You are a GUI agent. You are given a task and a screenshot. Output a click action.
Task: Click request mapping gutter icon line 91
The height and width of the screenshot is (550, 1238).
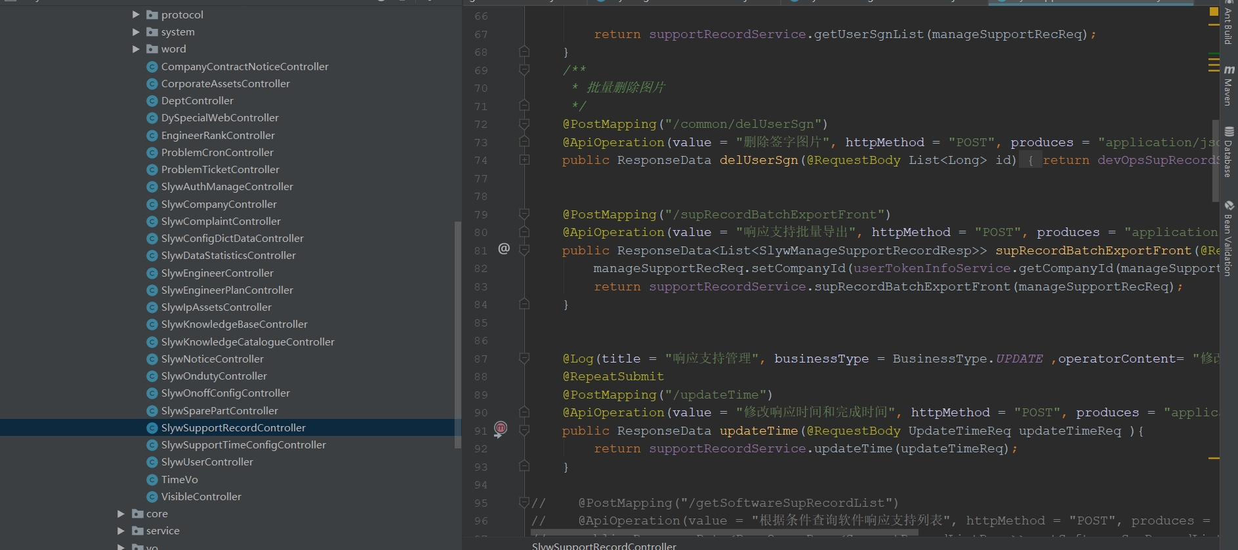(x=501, y=429)
